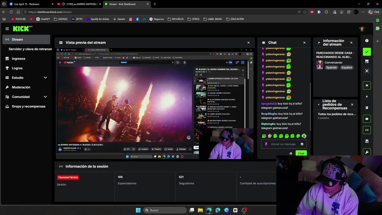Expand the Comunidad sidebar section
382x215 pixels.
tap(26, 97)
